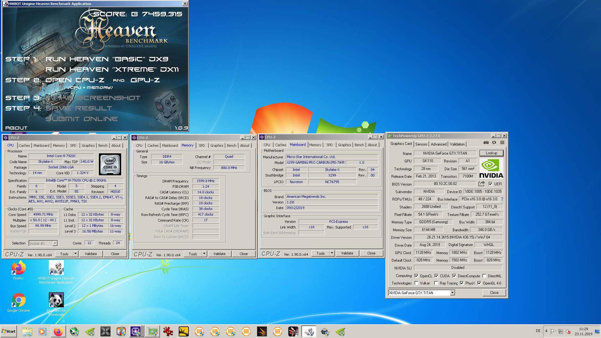Viewport: 601px width, 338px height.
Task: Toggle the Vulkan checkbox
Action: 416,283
